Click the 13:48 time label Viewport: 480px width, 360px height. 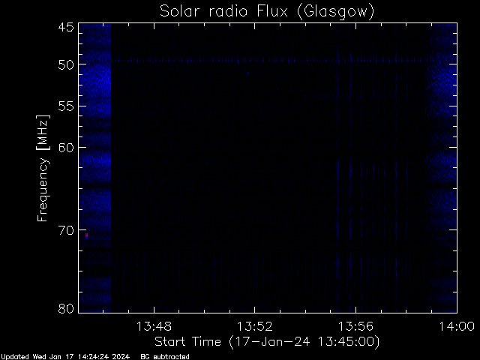tap(154, 326)
